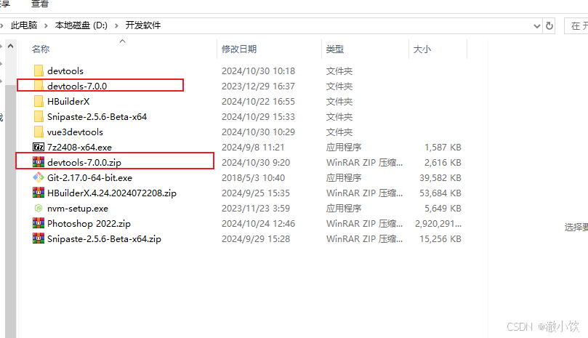This screenshot has height=338, width=588.
Task: Select the 7z2408-x64.exe 7-Zip icon
Action: (39, 147)
